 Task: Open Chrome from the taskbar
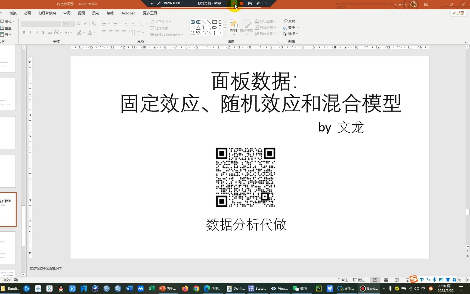196,289
